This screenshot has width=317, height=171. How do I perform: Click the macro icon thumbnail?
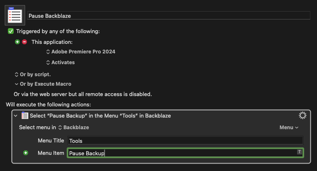click(x=15, y=15)
